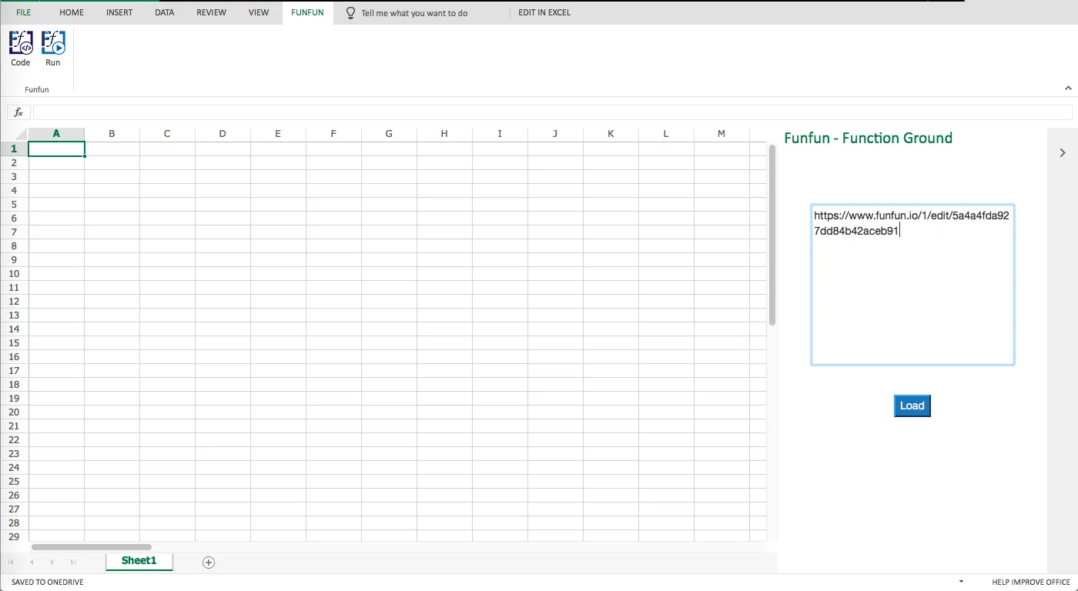Switch to the DATA tab
Image resolution: width=1078 pixels, height=591 pixels.
165,12
